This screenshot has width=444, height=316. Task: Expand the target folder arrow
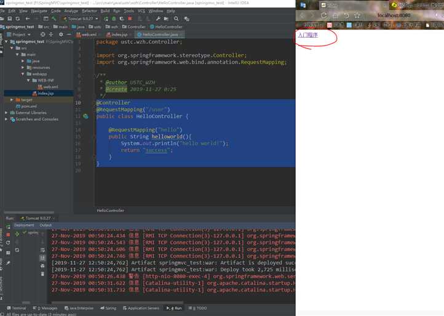tap(12, 100)
